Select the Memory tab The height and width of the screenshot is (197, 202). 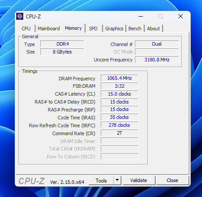(x=74, y=28)
